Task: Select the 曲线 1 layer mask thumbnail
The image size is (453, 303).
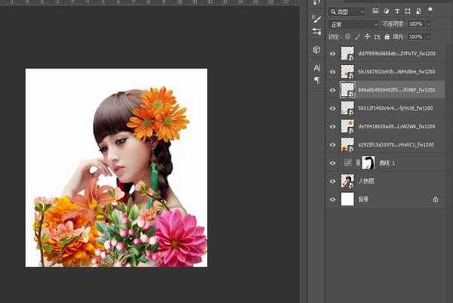Action: coord(369,162)
